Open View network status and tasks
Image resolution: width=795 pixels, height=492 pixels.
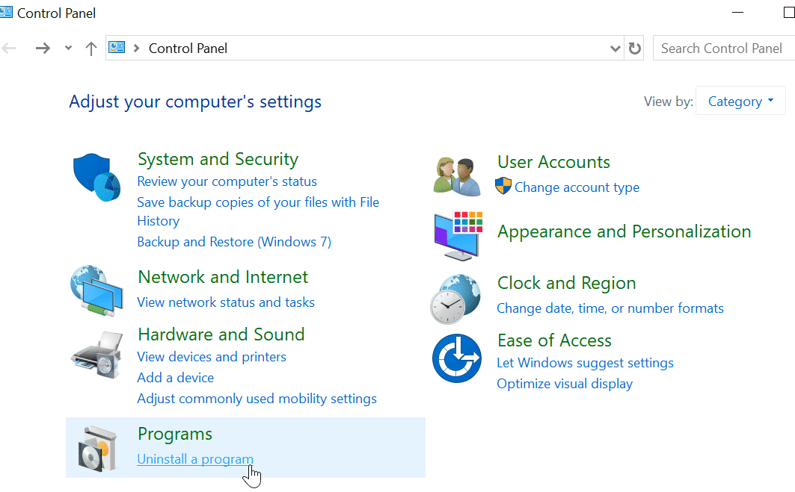pos(226,302)
